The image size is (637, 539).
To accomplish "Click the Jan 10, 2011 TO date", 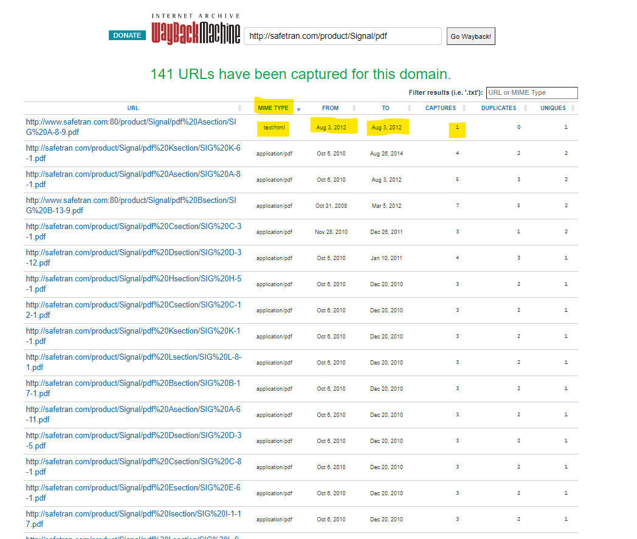I will [x=387, y=258].
